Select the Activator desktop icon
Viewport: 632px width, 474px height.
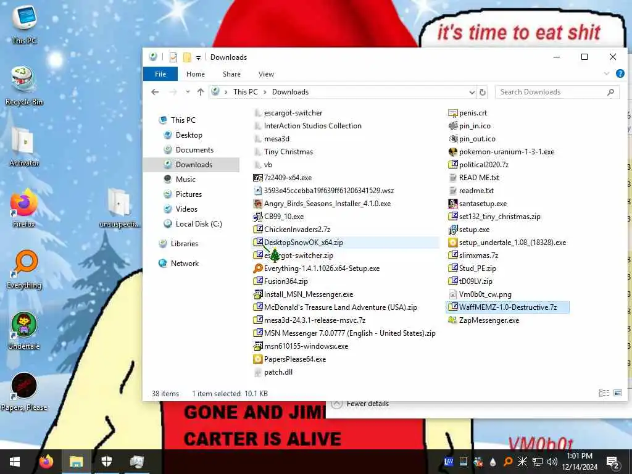coord(24,147)
